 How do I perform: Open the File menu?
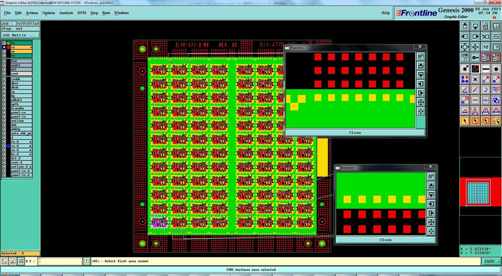(7, 13)
